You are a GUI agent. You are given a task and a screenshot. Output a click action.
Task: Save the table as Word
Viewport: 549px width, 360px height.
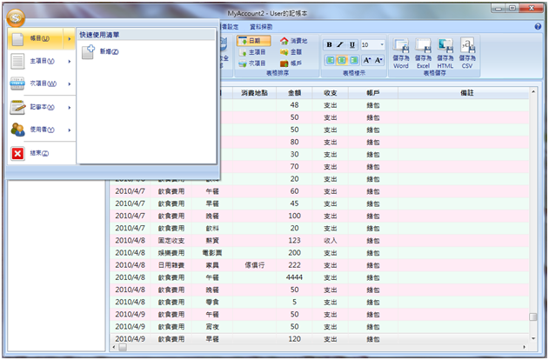(x=401, y=53)
